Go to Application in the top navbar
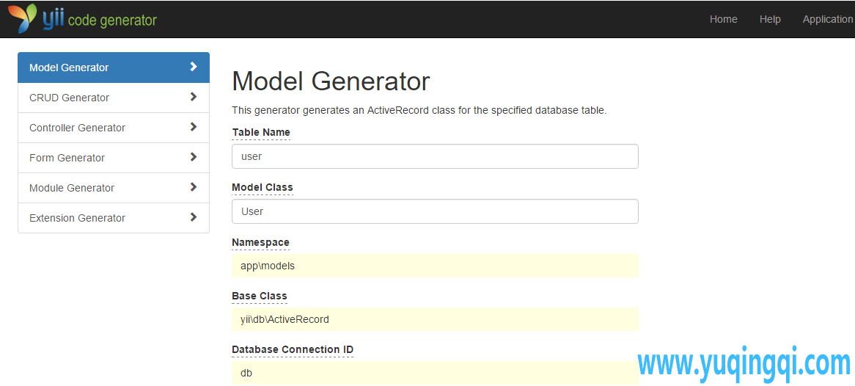The image size is (855, 386). 827,19
